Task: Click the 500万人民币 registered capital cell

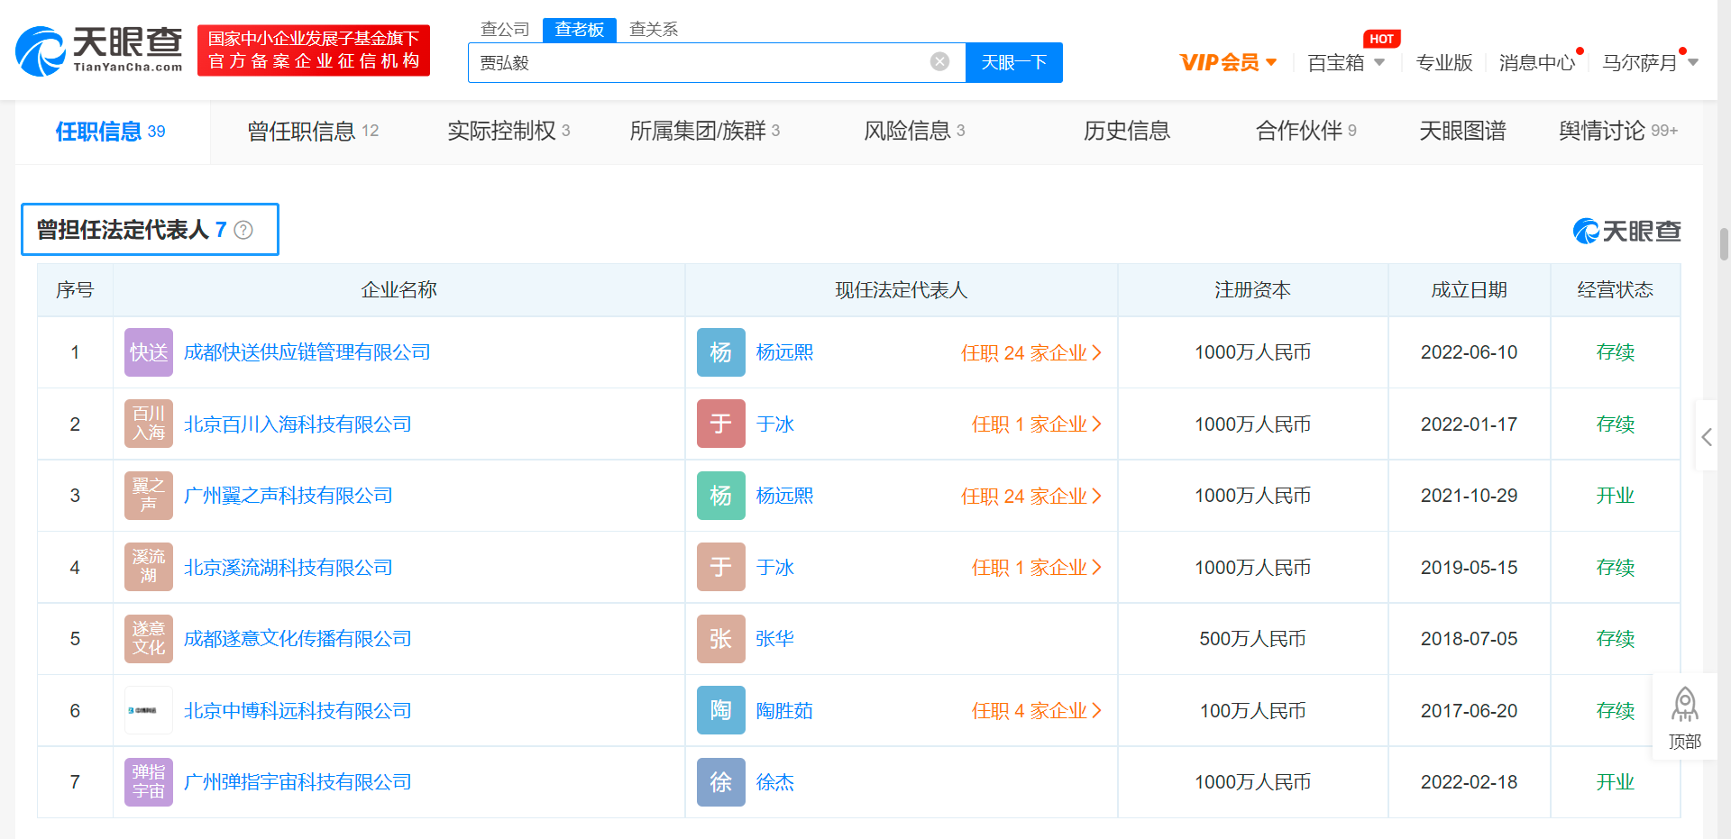Action: click(1252, 639)
